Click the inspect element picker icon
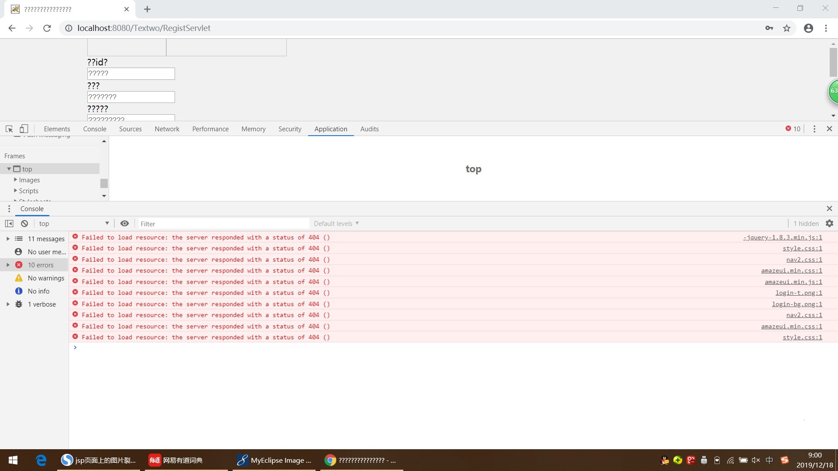 pyautogui.click(x=9, y=129)
